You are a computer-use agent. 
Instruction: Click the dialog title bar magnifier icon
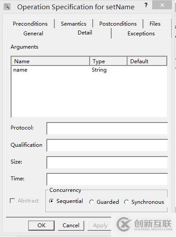point(7,7)
